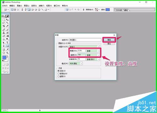This screenshot has width=157, height=113.
Task: Select 白色 (White) content radio button
Action: click(x=58, y=71)
